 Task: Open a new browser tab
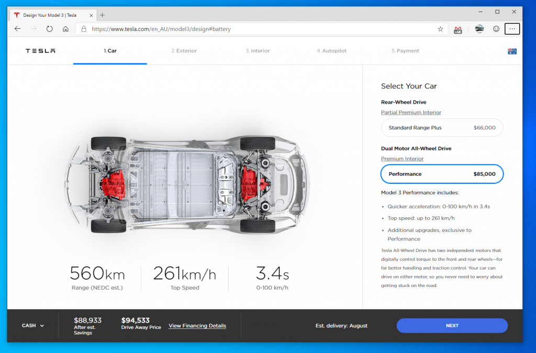click(x=102, y=15)
